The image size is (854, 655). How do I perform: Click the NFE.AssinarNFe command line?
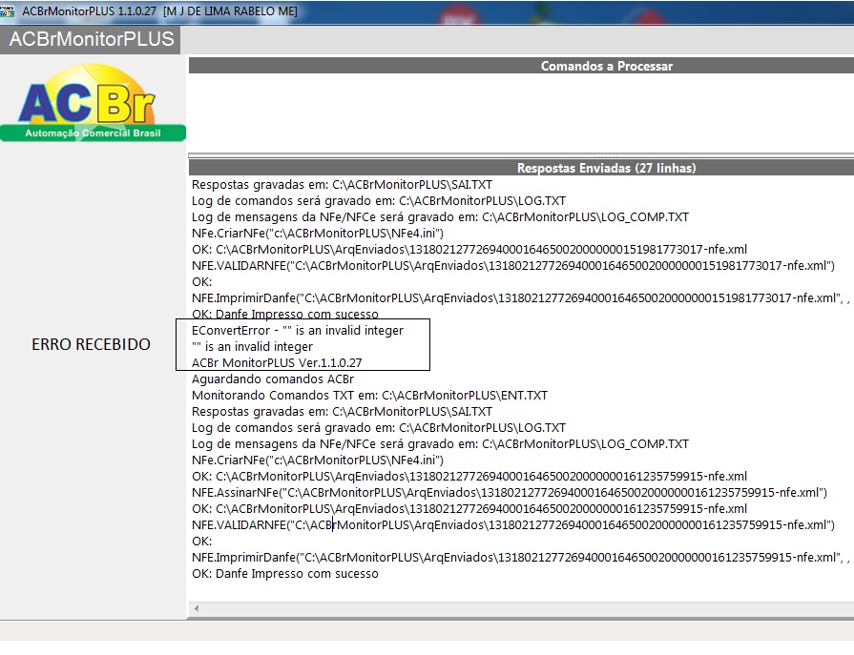[510, 492]
